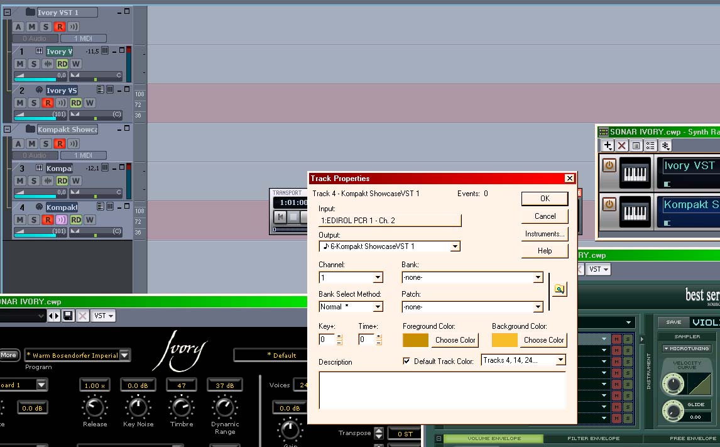Click Record R button on Kompakt folder
720x447 pixels.
(60, 144)
